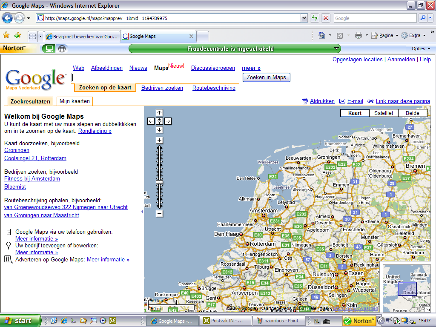Image resolution: width=436 pixels, height=327 pixels.
Task: Switch to the 'Bedrijven zoeken' tab
Action: tap(162, 88)
